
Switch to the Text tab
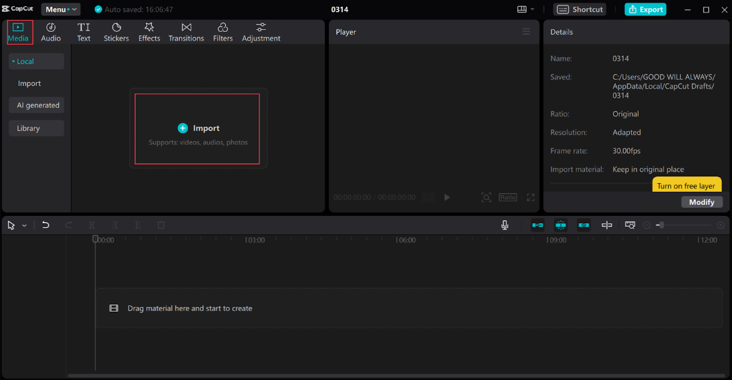point(84,32)
